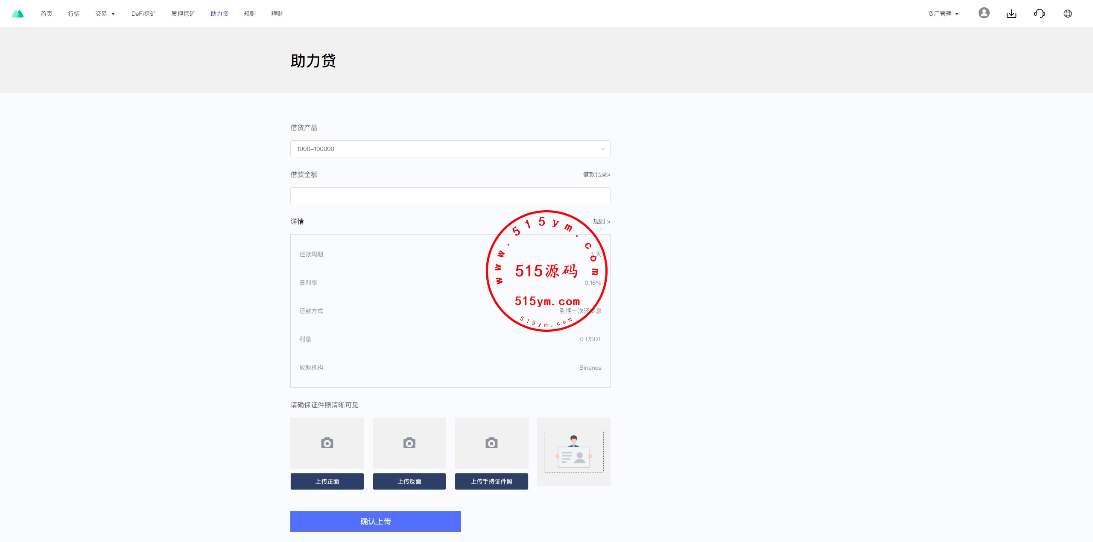1093x542 pixels.
Task: Open the user profile avatar icon
Action: (x=984, y=13)
